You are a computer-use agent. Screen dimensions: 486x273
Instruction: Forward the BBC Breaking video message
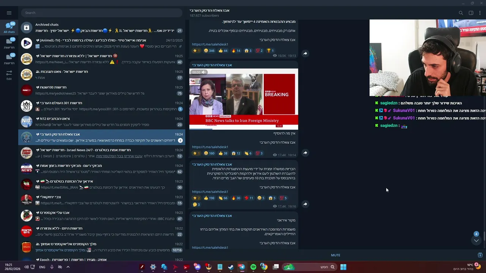coord(305,153)
